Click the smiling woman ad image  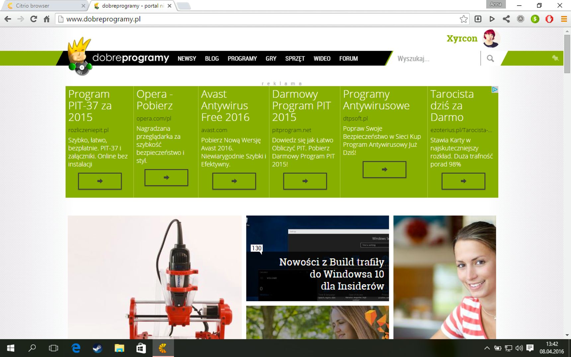445,277
